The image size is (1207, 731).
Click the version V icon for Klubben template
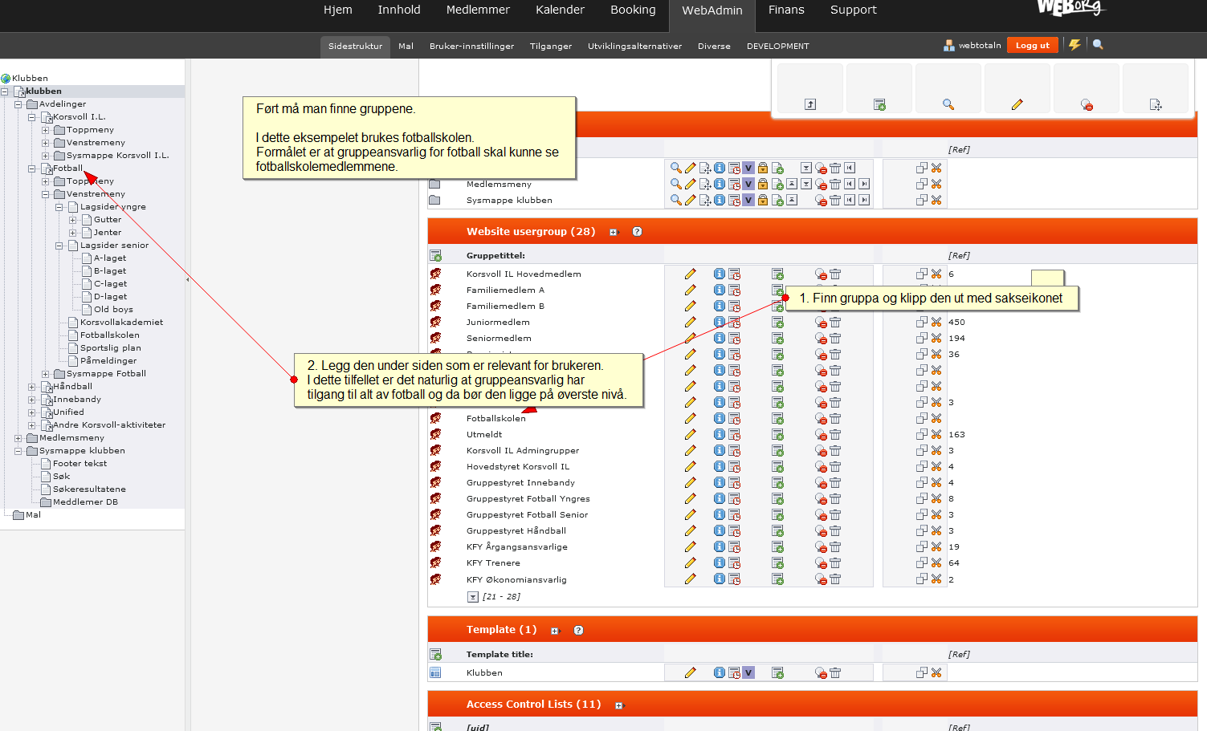[748, 672]
